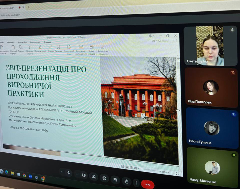Leave the call with red hang-up button
This screenshot has height=189, width=240.
tap(147, 185)
